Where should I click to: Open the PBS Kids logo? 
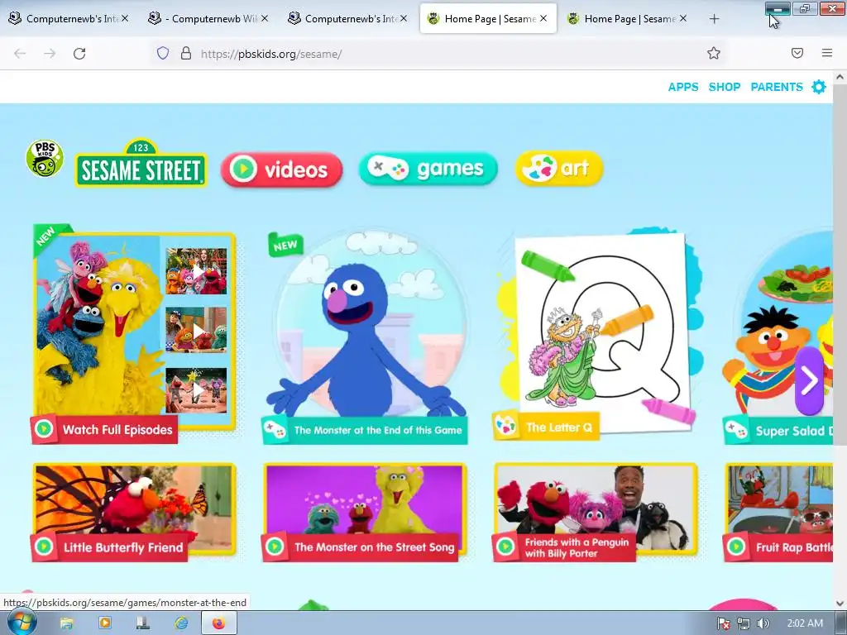[45, 158]
